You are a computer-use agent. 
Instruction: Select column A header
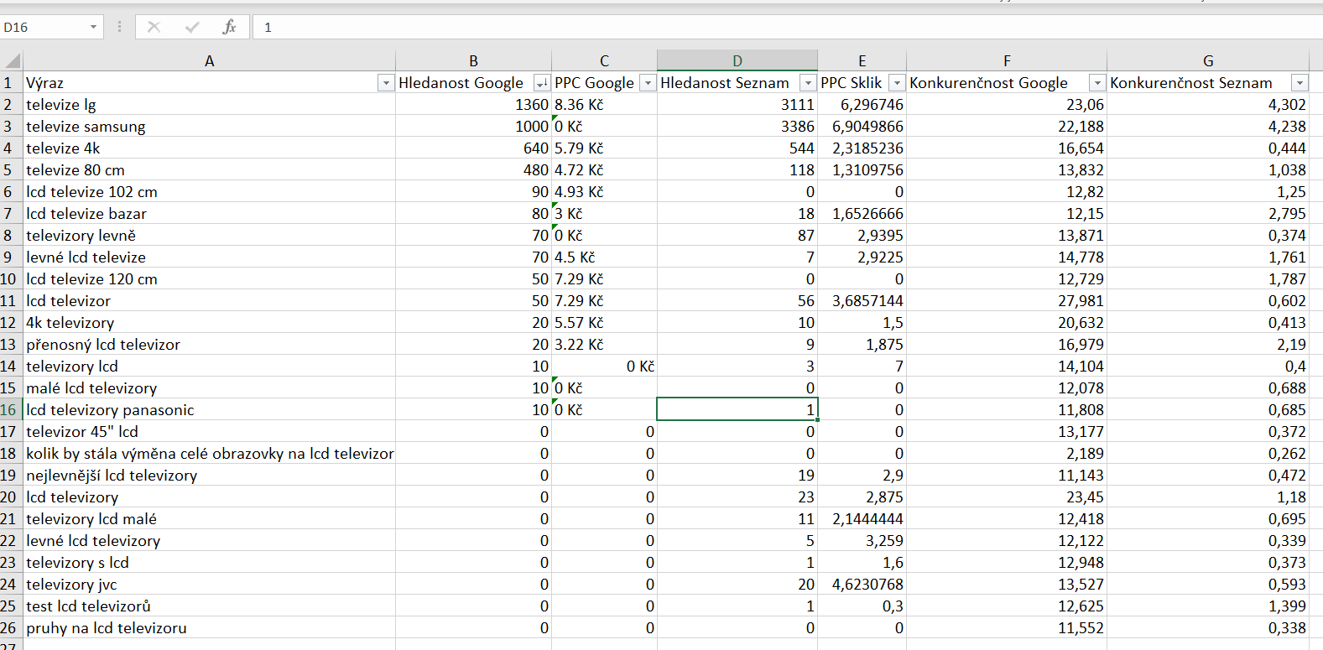tap(209, 60)
